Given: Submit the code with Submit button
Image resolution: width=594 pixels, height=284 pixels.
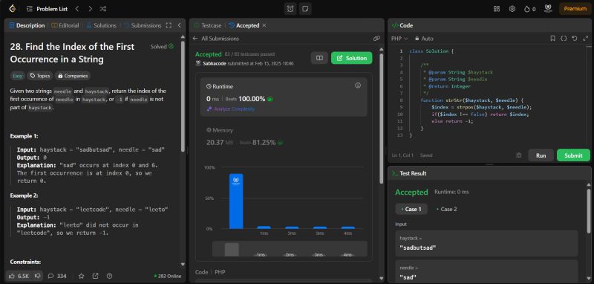Looking at the screenshot, I should click(573, 155).
